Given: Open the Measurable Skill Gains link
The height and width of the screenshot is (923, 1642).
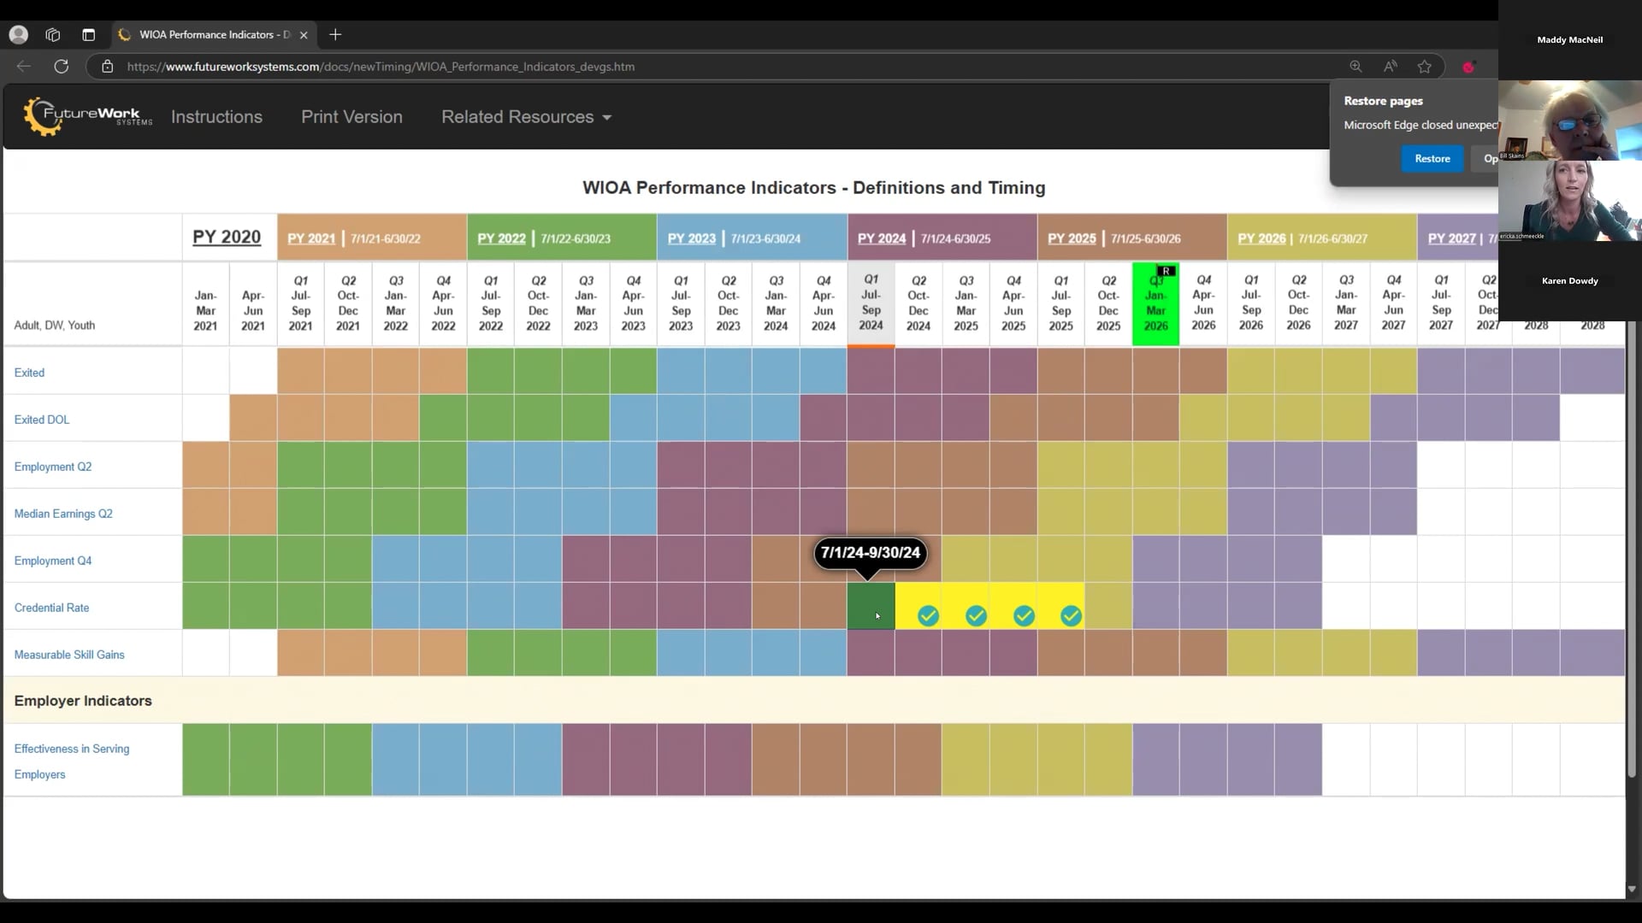Looking at the screenshot, I should pyautogui.click(x=69, y=655).
